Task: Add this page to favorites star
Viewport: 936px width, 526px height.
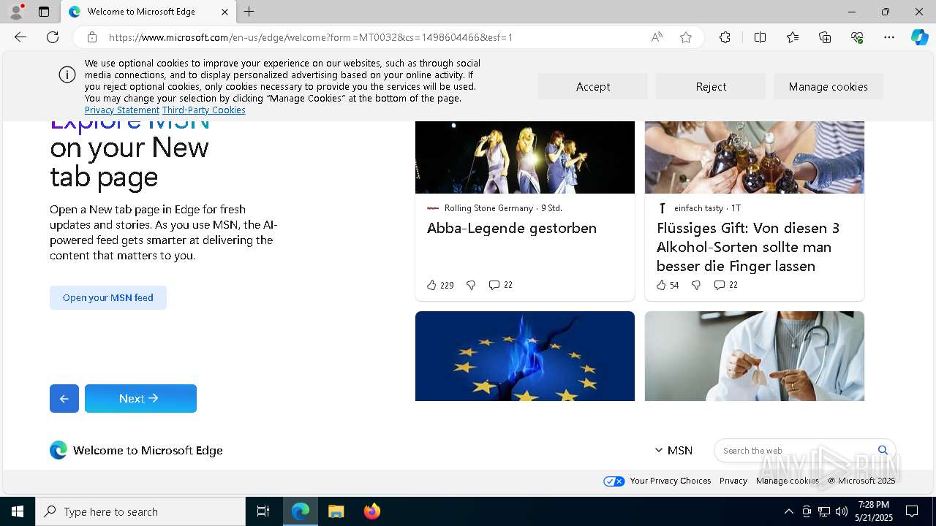Action: click(686, 37)
